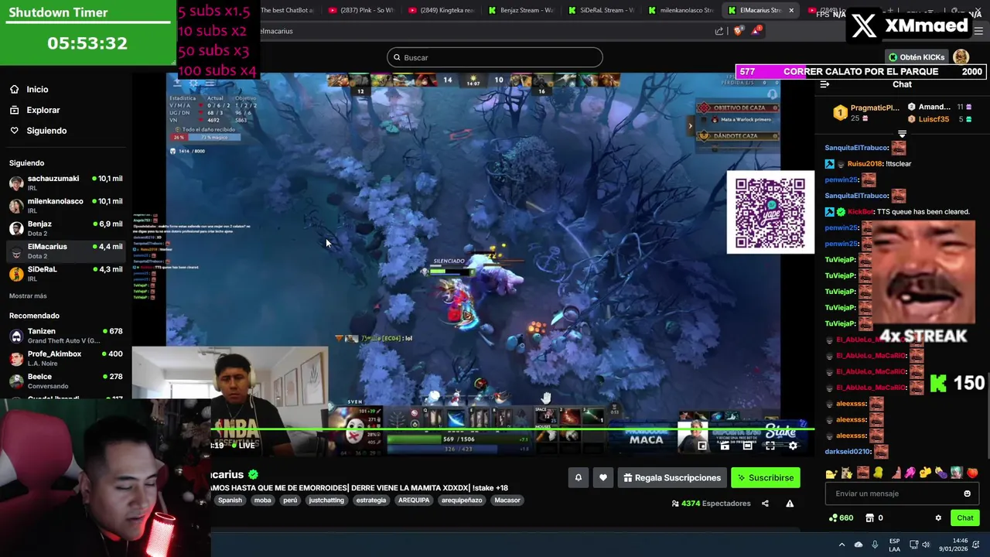Switch to the P!nk - So Wh browser tab
Viewport: 990px width, 557px height.
tap(360, 10)
